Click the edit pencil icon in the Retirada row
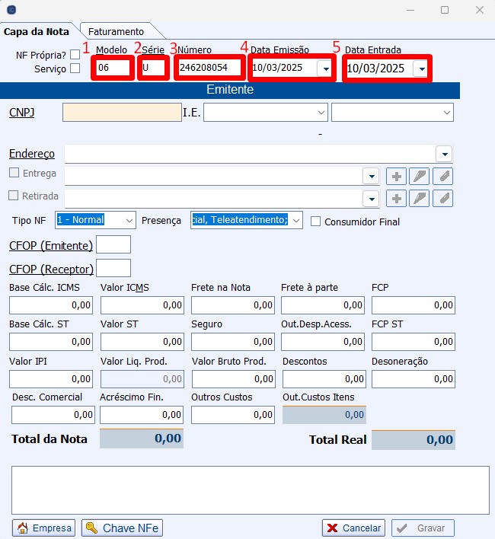Viewport: 495px width, 539px height. point(420,198)
